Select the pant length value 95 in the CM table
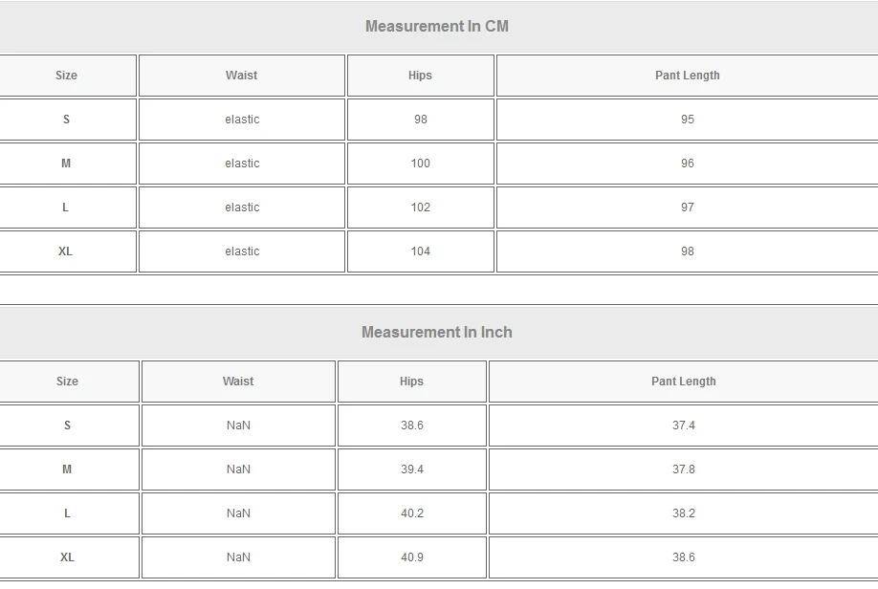 coord(687,120)
